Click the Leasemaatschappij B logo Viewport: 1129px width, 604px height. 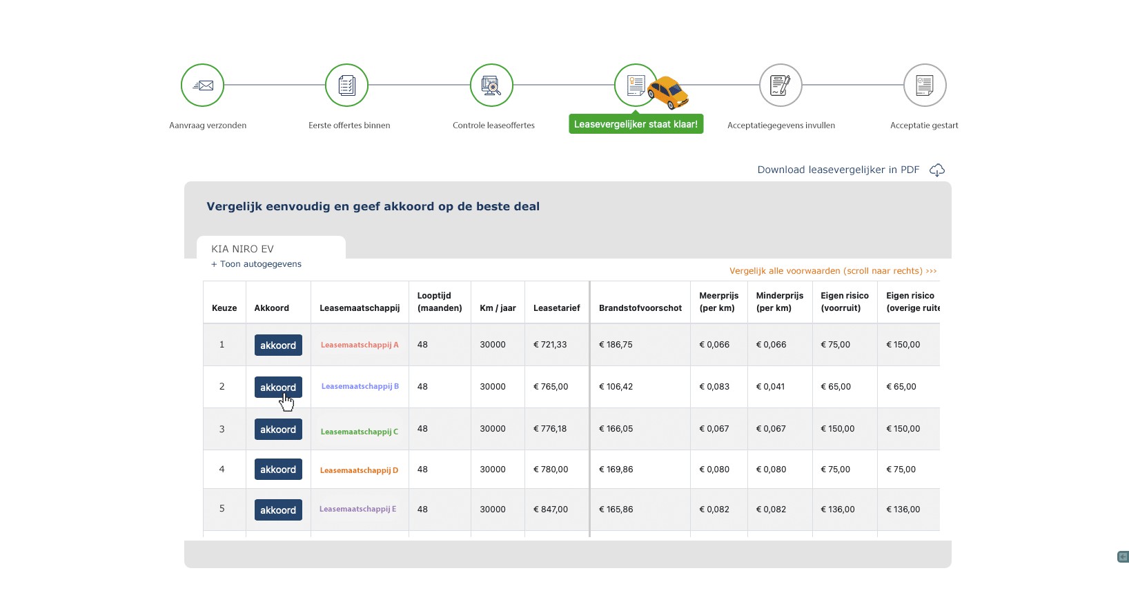(x=360, y=386)
